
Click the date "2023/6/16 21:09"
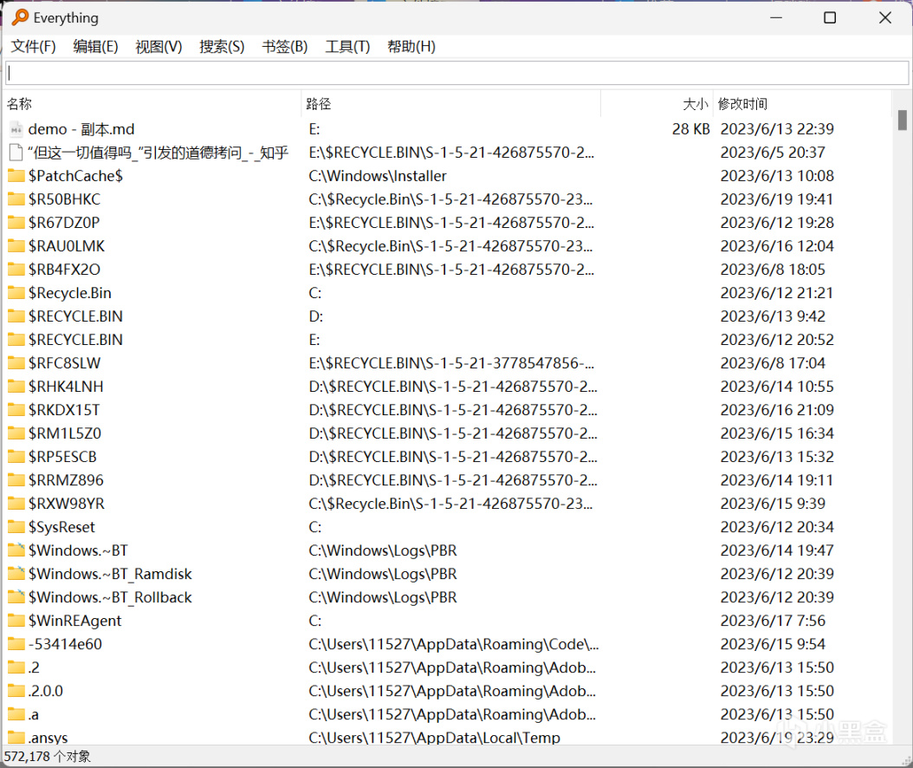point(777,410)
